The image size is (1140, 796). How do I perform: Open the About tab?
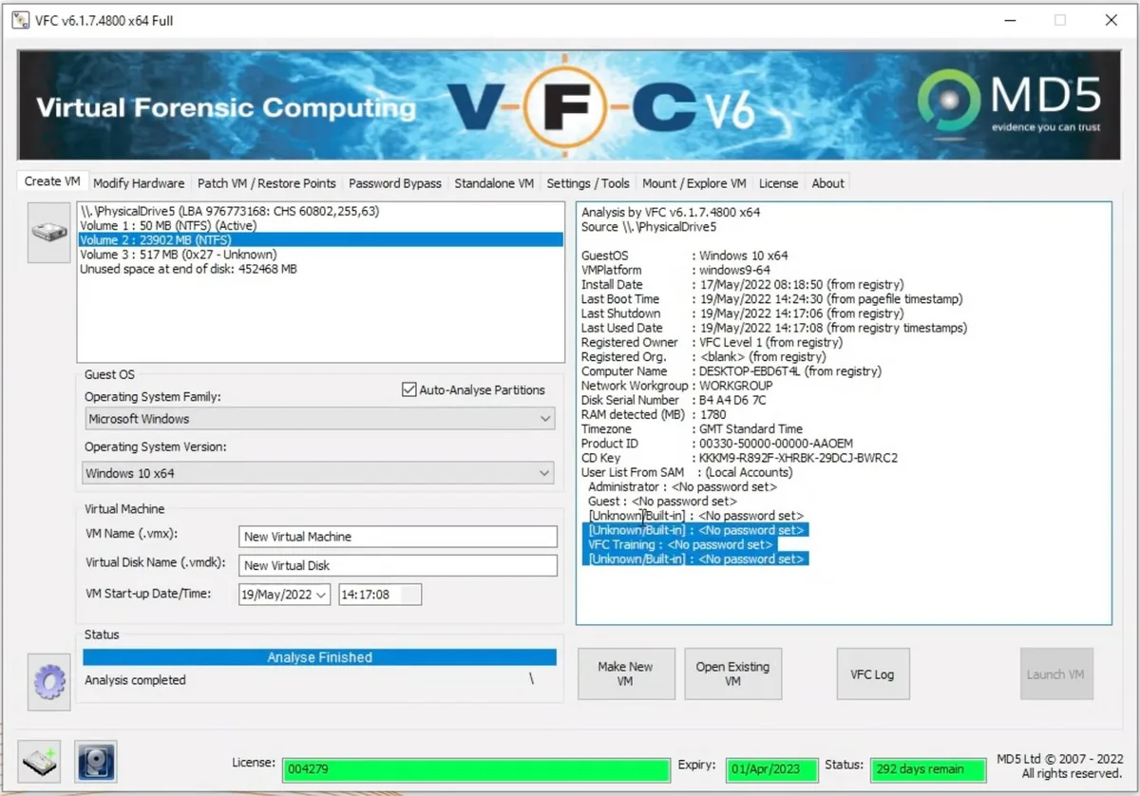pyautogui.click(x=827, y=183)
